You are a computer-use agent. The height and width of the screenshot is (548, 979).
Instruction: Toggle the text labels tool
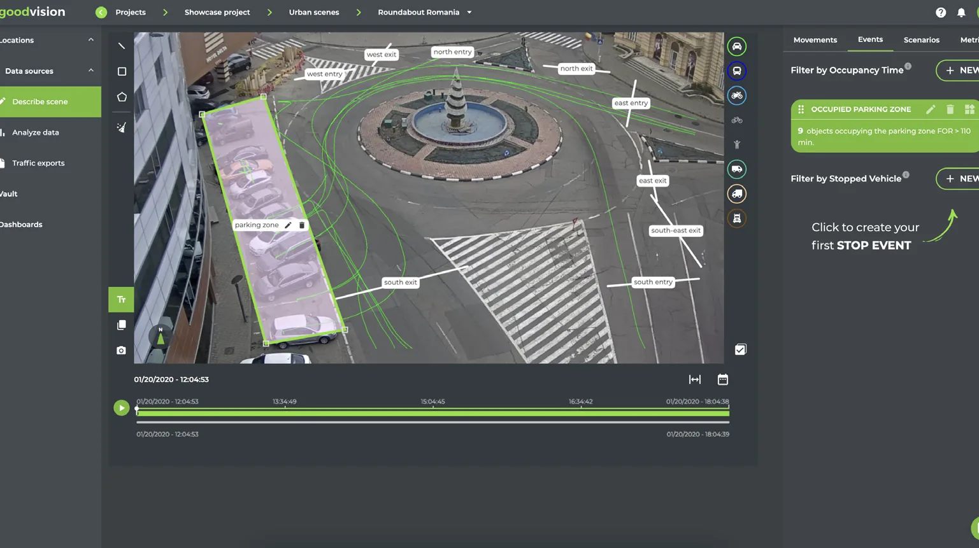tap(121, 300)
